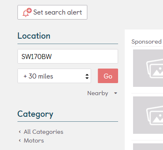Click the Location section heading
The height and width of the screenshot is (150, 163).
tap(34, 36)
